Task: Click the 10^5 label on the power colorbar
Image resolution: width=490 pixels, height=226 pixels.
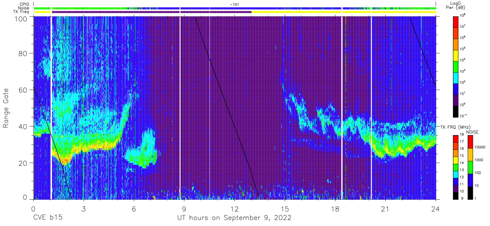Action: point(463,48)
